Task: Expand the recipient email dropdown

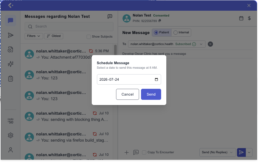Action: click(201, 44)
